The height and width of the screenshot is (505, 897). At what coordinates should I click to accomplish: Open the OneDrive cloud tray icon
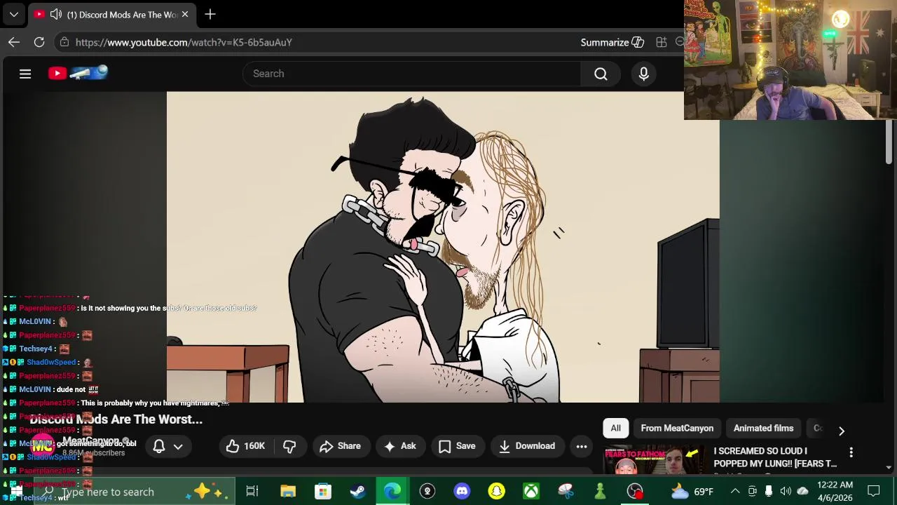[x=802, y=492]
